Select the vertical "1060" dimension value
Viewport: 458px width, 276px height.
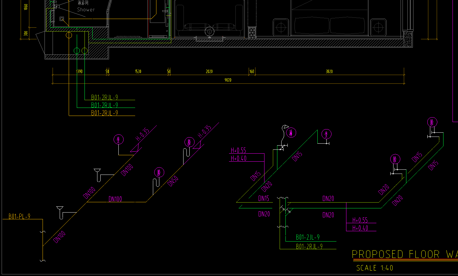point(26,7)
